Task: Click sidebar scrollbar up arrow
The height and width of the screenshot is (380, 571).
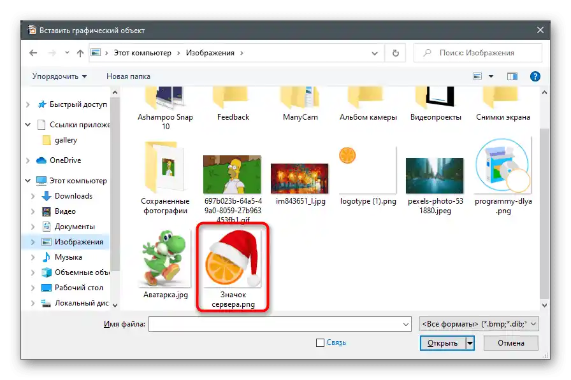Action: [115, 92]
